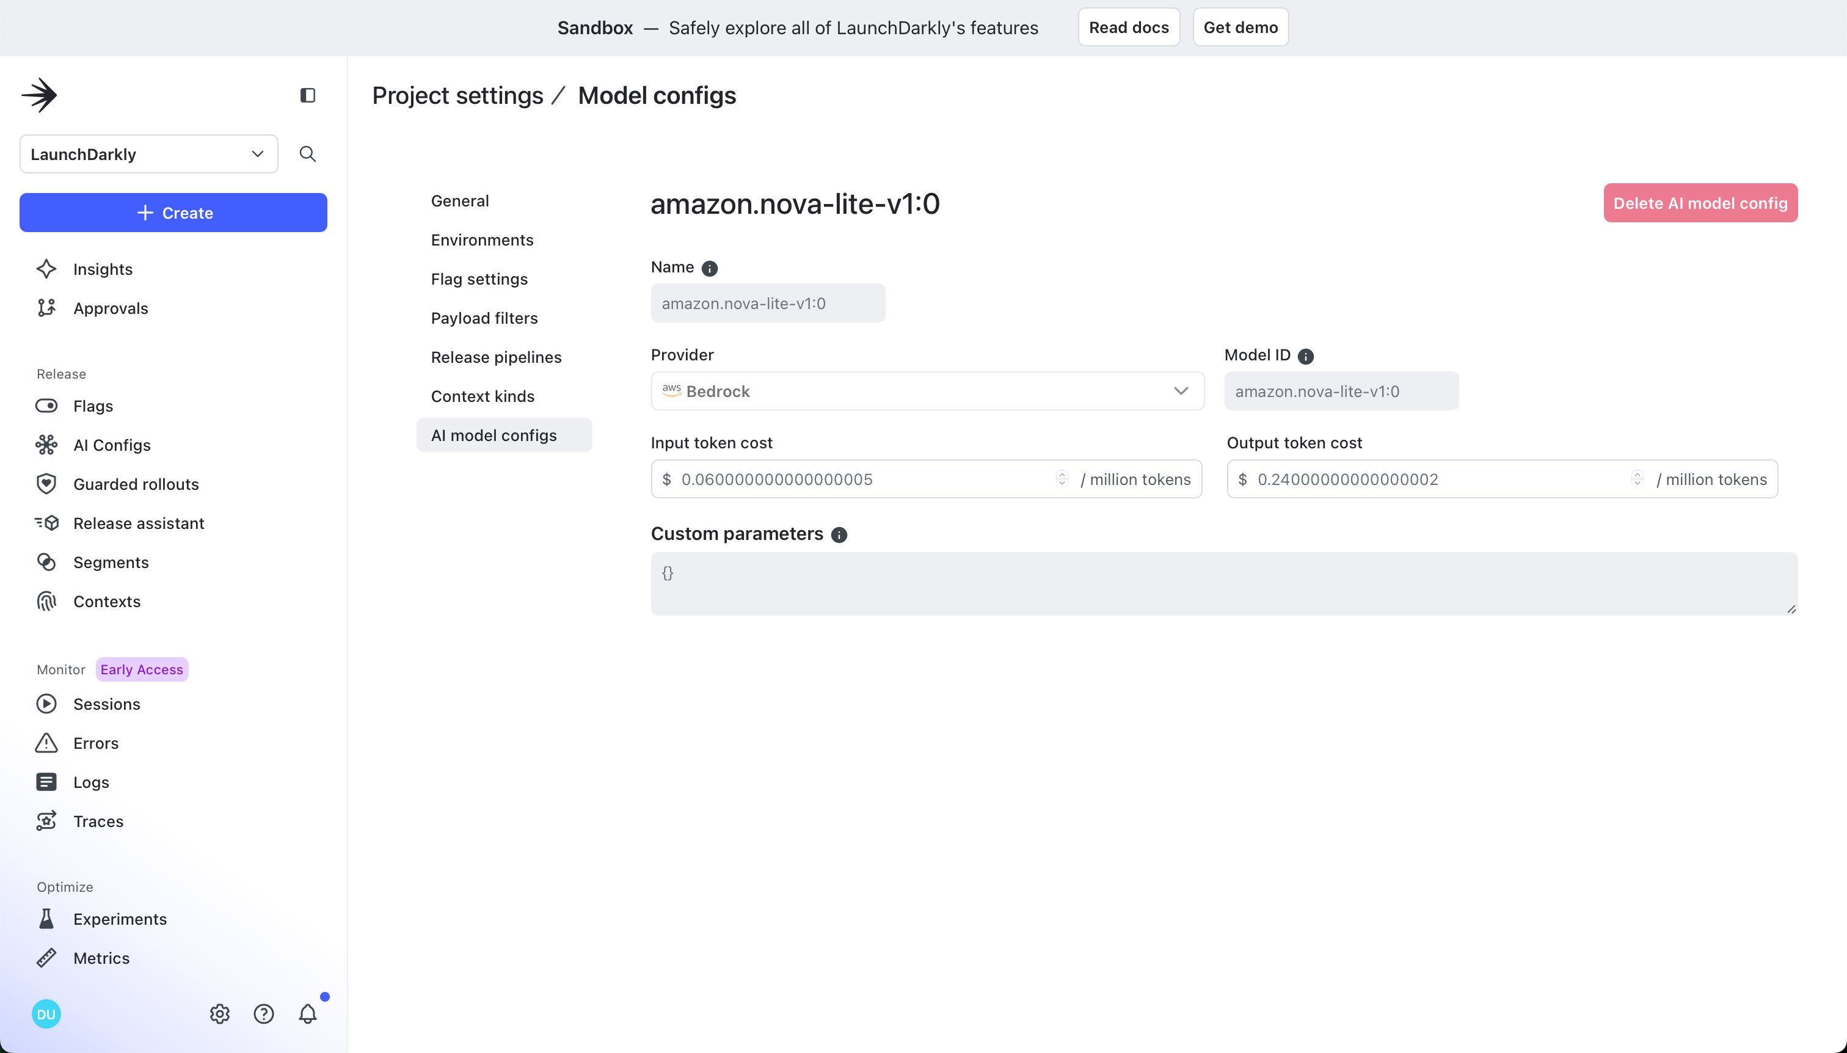
Task: Open AI Configs section
Action: click(x=111, y=445)
